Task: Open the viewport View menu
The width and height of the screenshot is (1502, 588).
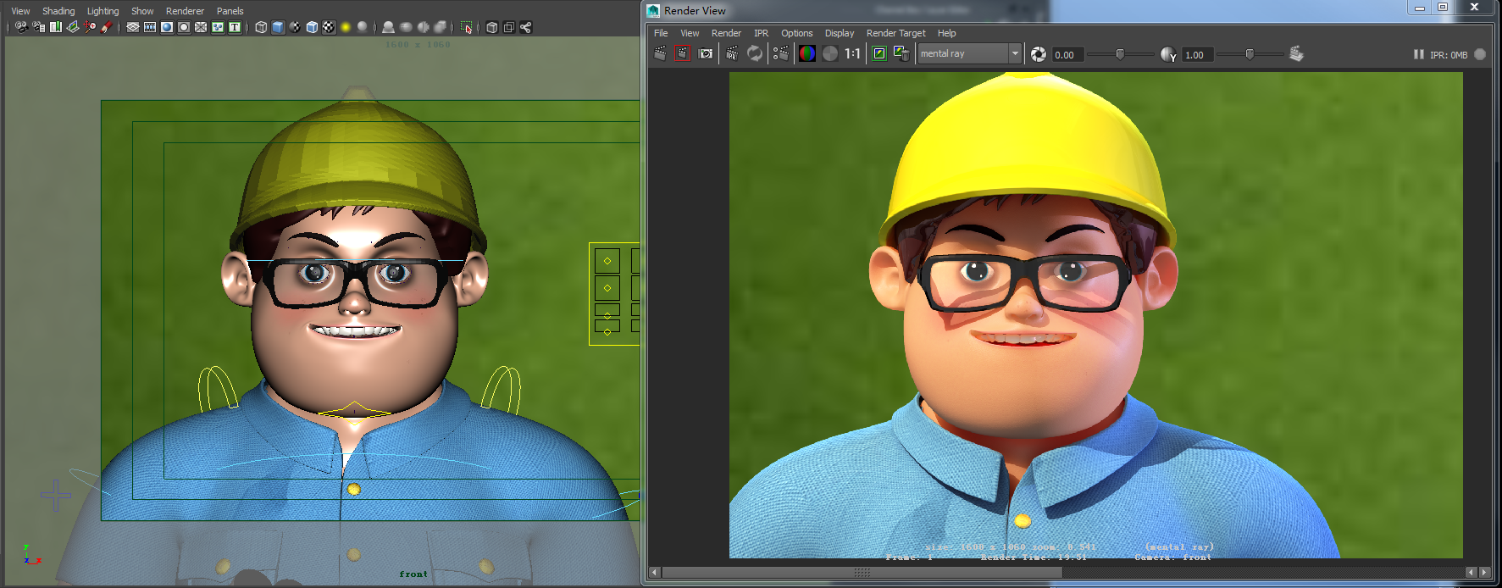Action: (20, 11)
